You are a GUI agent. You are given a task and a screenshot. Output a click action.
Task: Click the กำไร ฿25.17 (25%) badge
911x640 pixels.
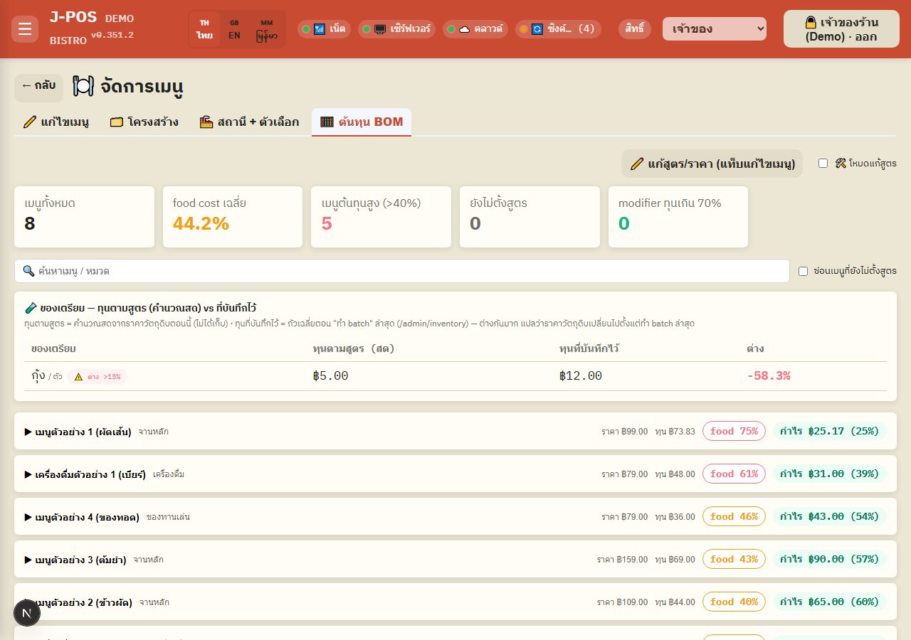point(829,431)
